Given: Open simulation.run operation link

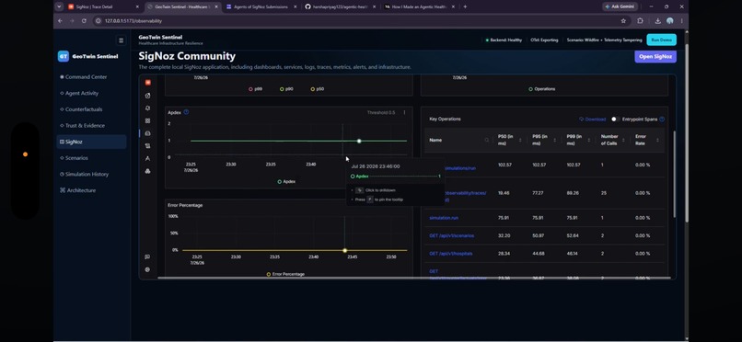Looking at the screenshot, I should pos(444,218).
